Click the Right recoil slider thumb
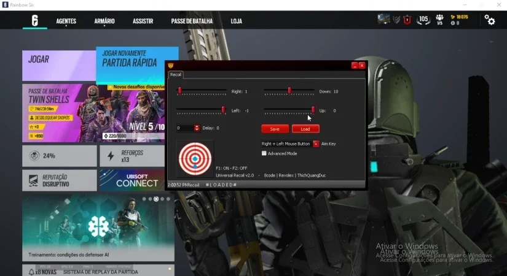This screenshot has width=507, height=276. 180,91
